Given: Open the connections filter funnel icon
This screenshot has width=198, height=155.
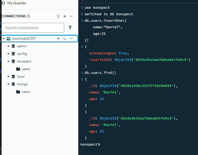Looking at the screenshot, I should [70, 28].
